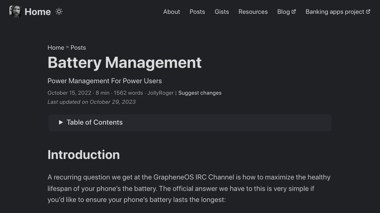Click the profile avatar logo image
The width and height of the screenshot is (380, 213).
point(15,11)
